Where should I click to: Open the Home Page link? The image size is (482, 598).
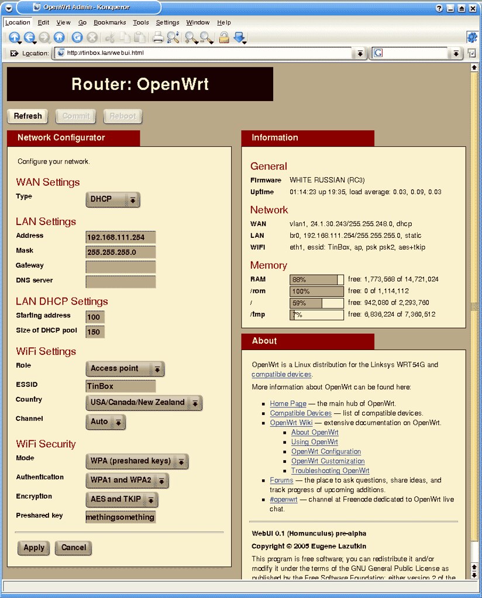point(288,403)
